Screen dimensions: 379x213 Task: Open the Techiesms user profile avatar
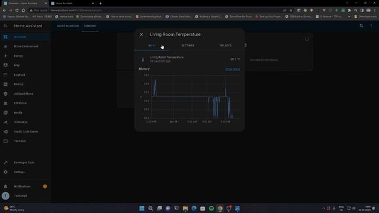tap(5, 196)
